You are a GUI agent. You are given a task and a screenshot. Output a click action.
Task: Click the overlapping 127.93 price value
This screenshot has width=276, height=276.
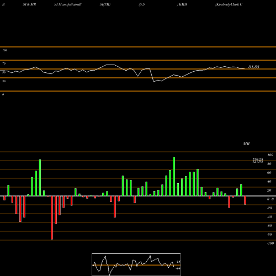point(258,162)
